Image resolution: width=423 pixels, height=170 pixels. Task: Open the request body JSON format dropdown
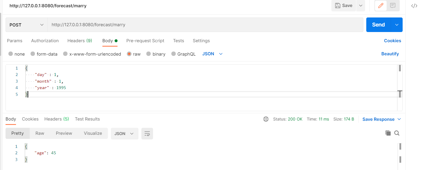coord(212,54)
